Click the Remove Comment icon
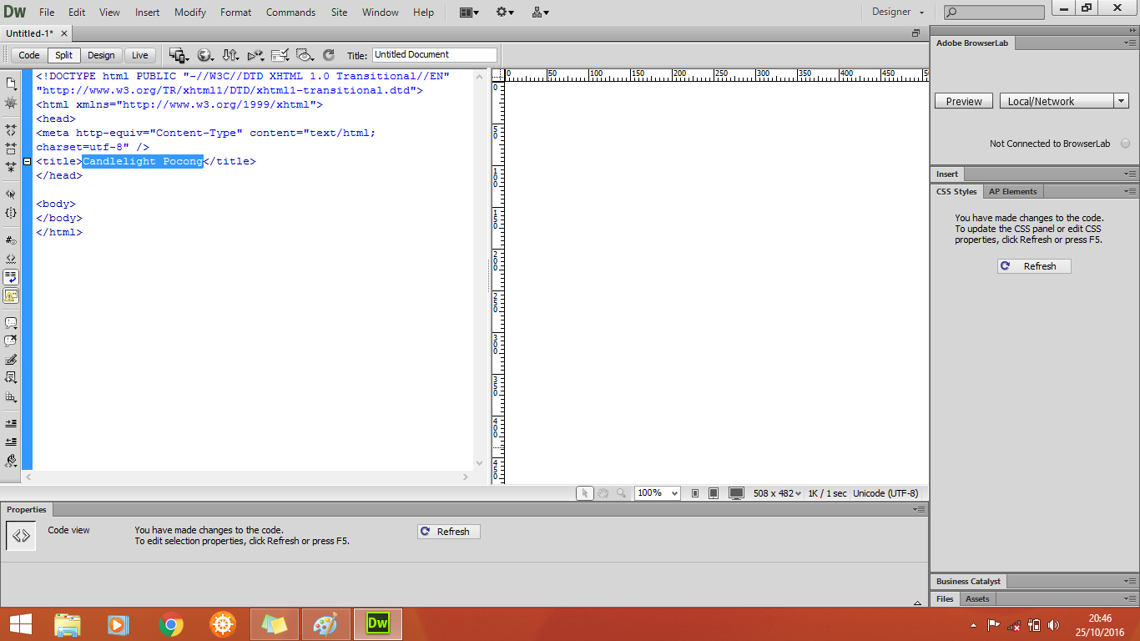 coord(11,341)
